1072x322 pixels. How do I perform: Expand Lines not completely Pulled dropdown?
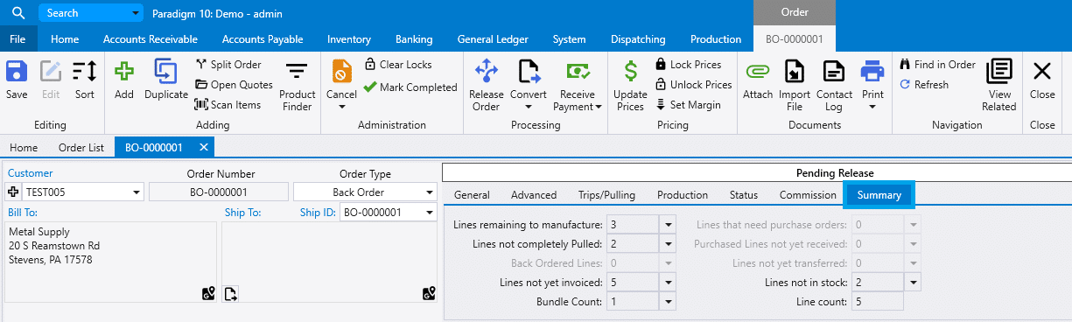pos(669,244)
